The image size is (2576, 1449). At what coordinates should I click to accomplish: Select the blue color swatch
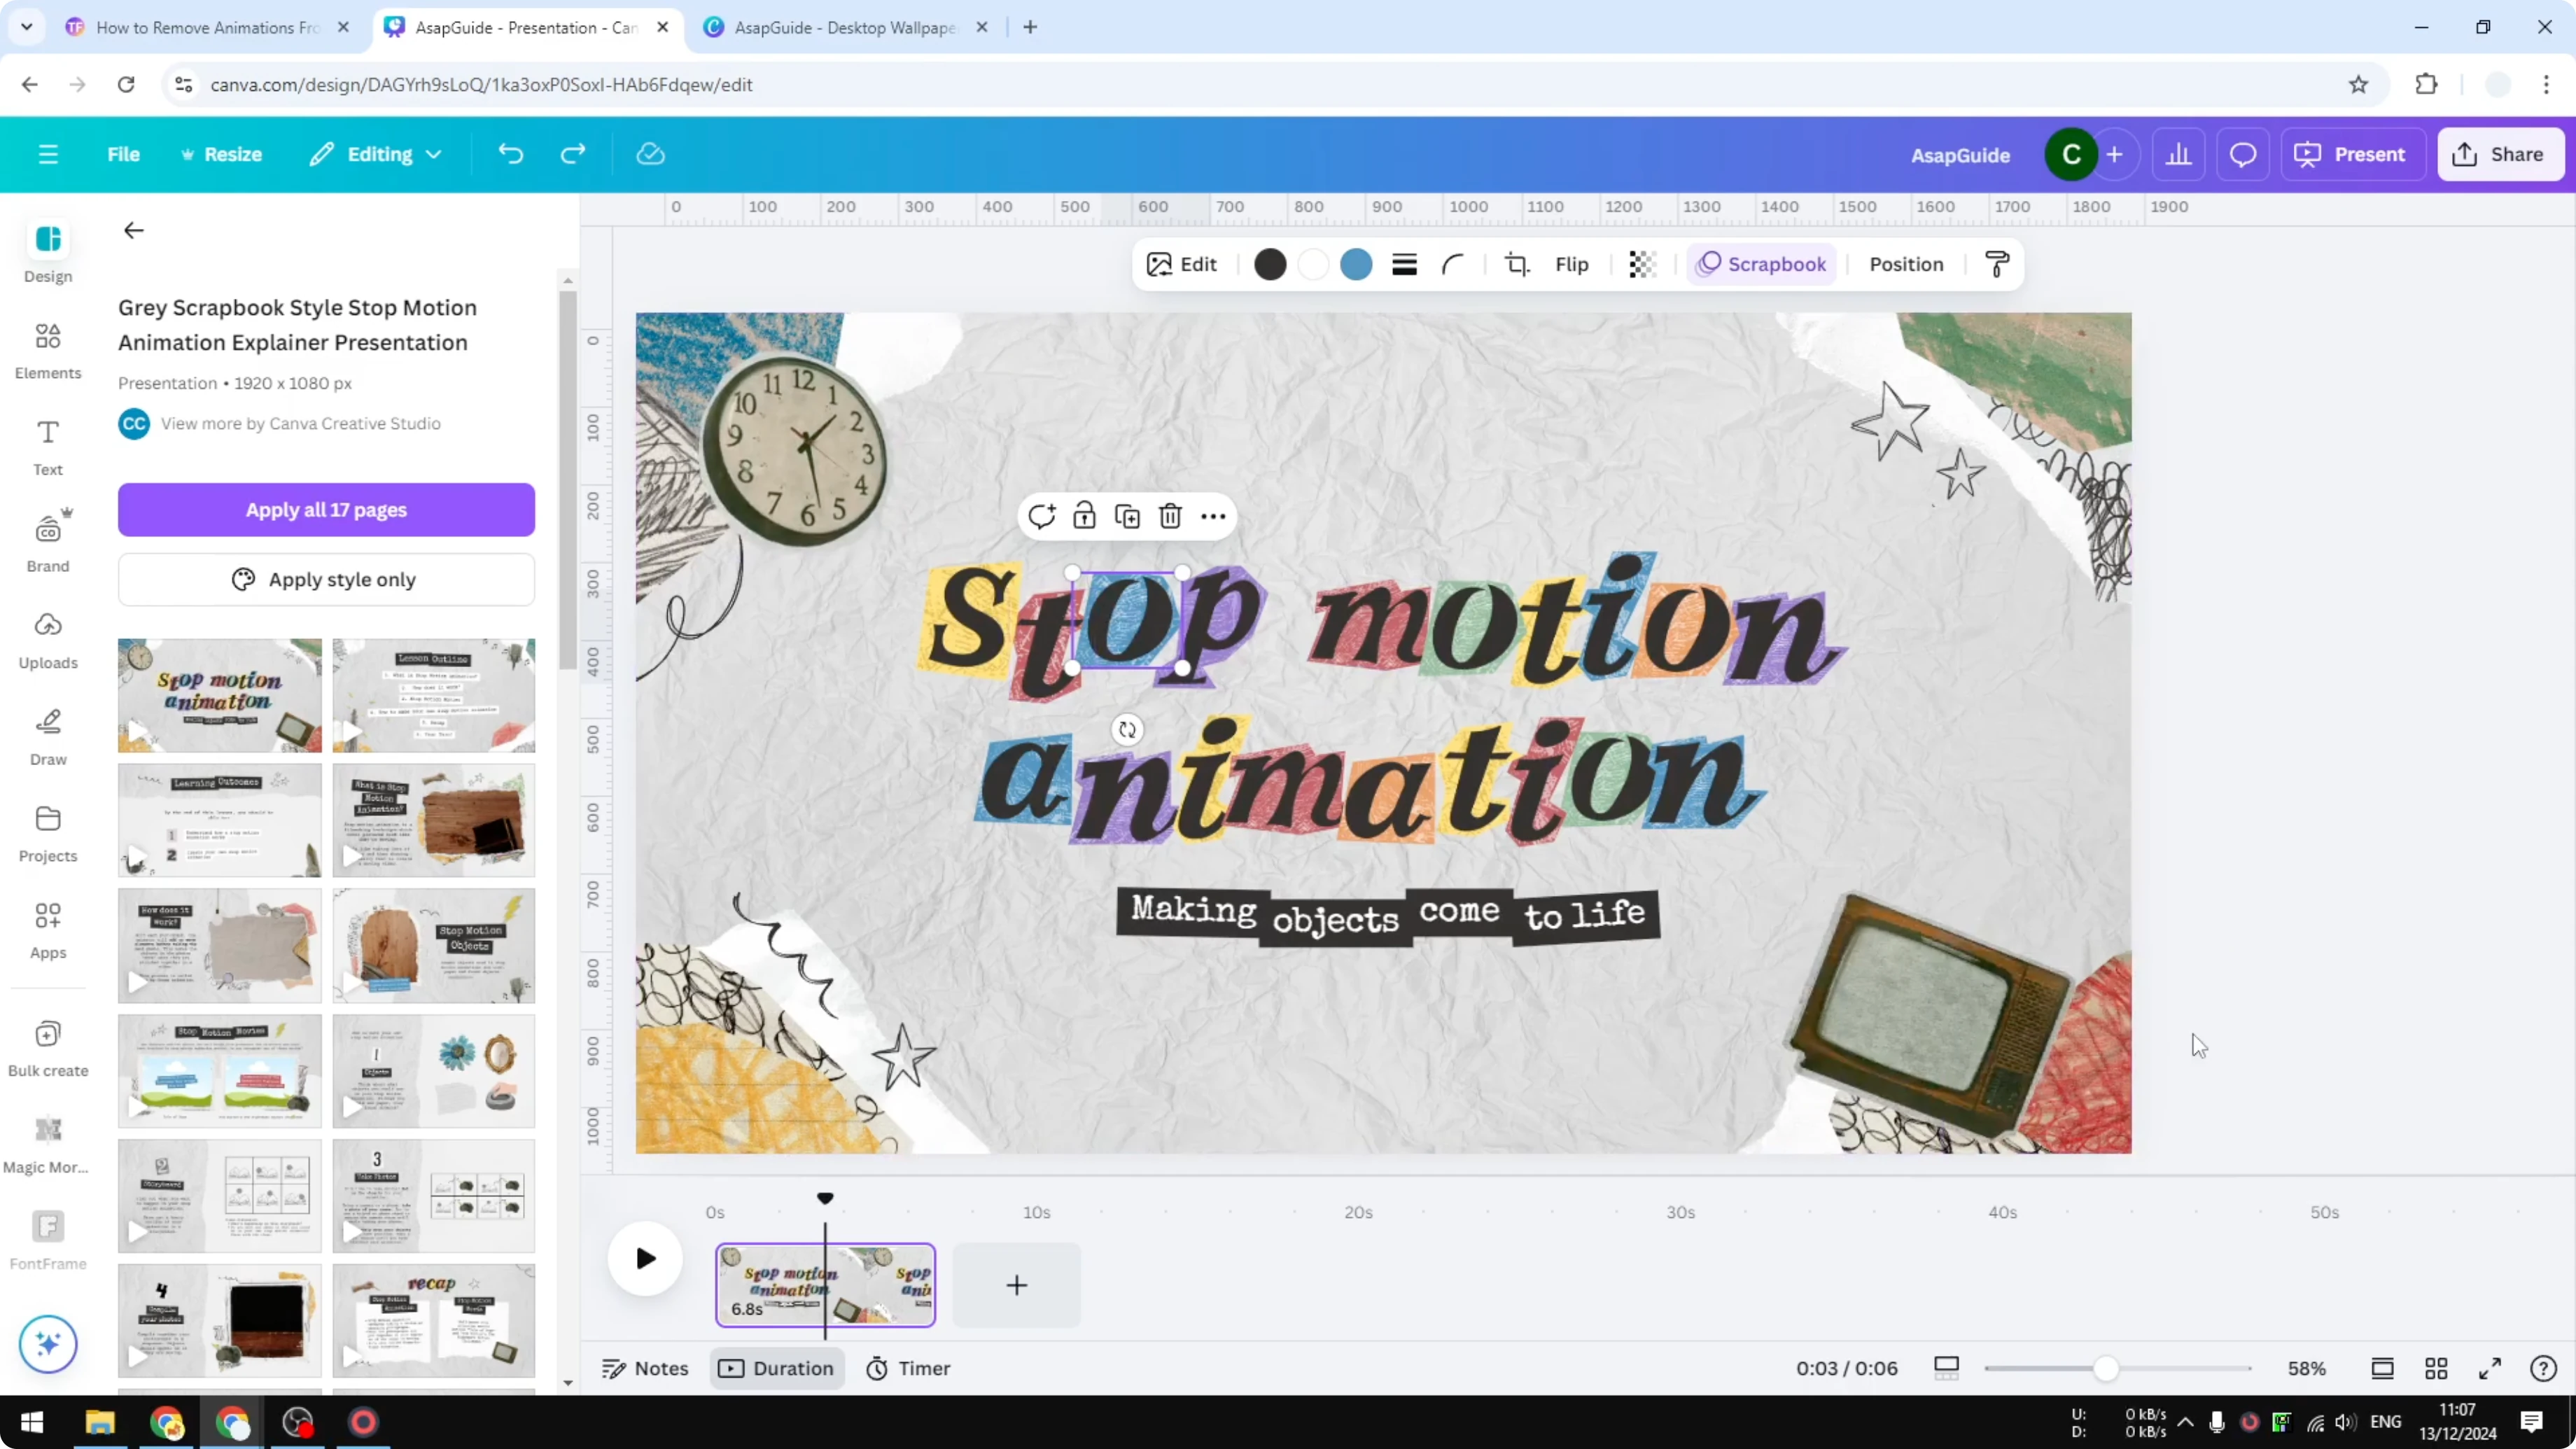tap(1357, 264)
